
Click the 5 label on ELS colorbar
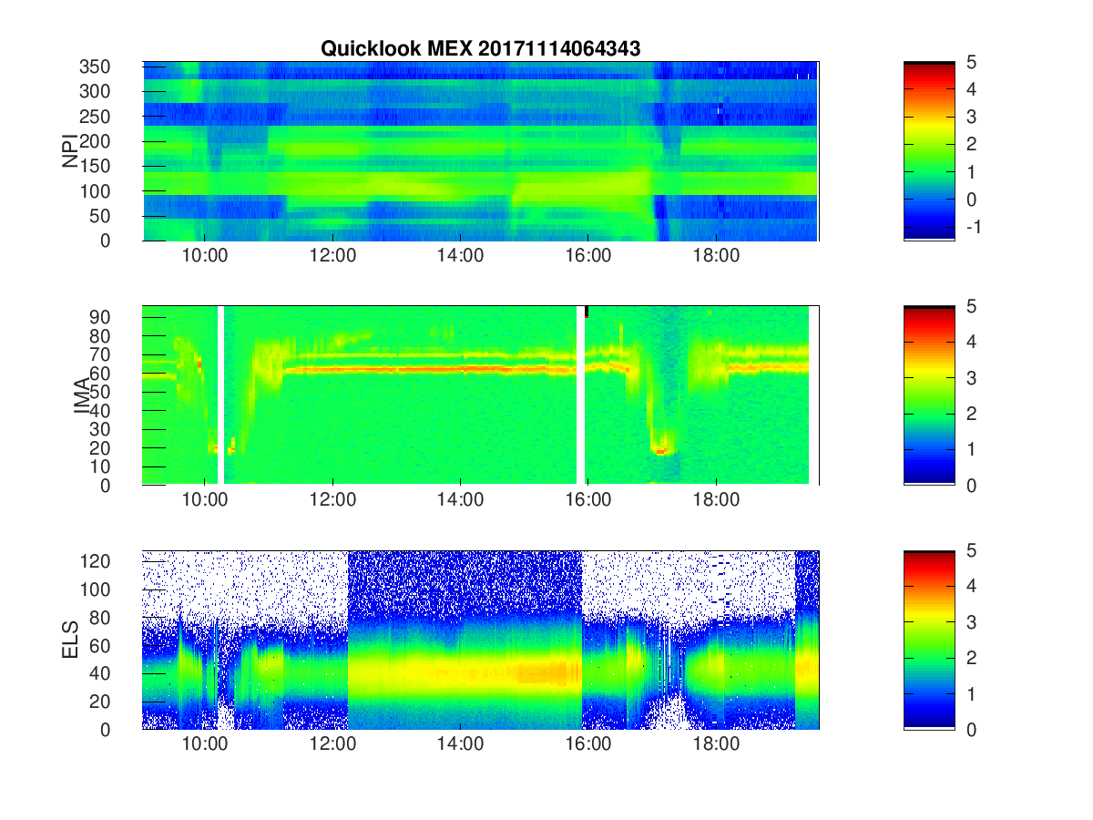(x=970, y=551)
